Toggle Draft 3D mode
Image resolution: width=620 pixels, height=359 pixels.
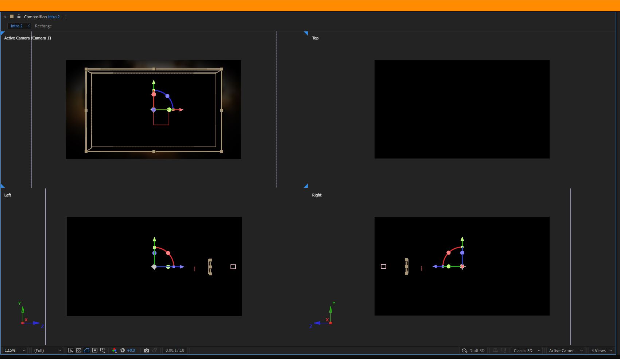tap(474, 350)
